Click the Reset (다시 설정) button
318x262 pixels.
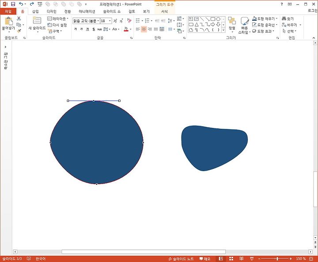point(57,25)
